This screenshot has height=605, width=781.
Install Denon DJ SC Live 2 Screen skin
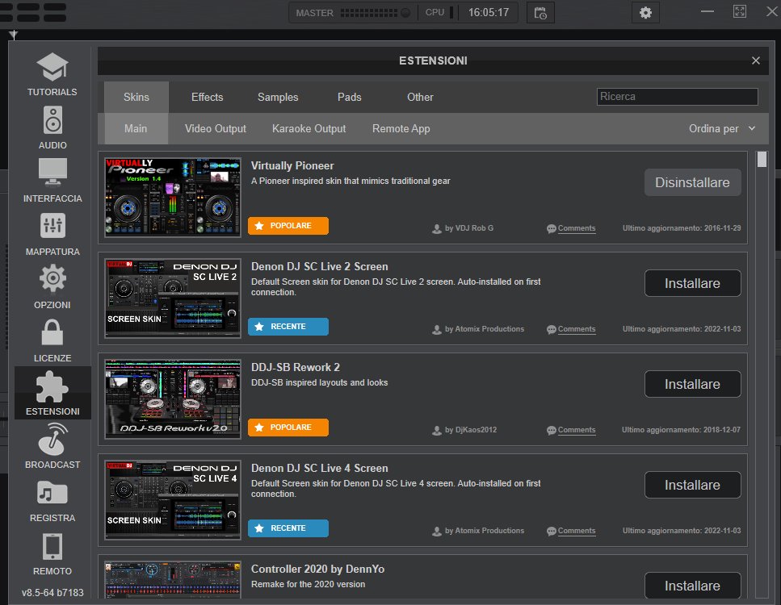click(692, 283)
